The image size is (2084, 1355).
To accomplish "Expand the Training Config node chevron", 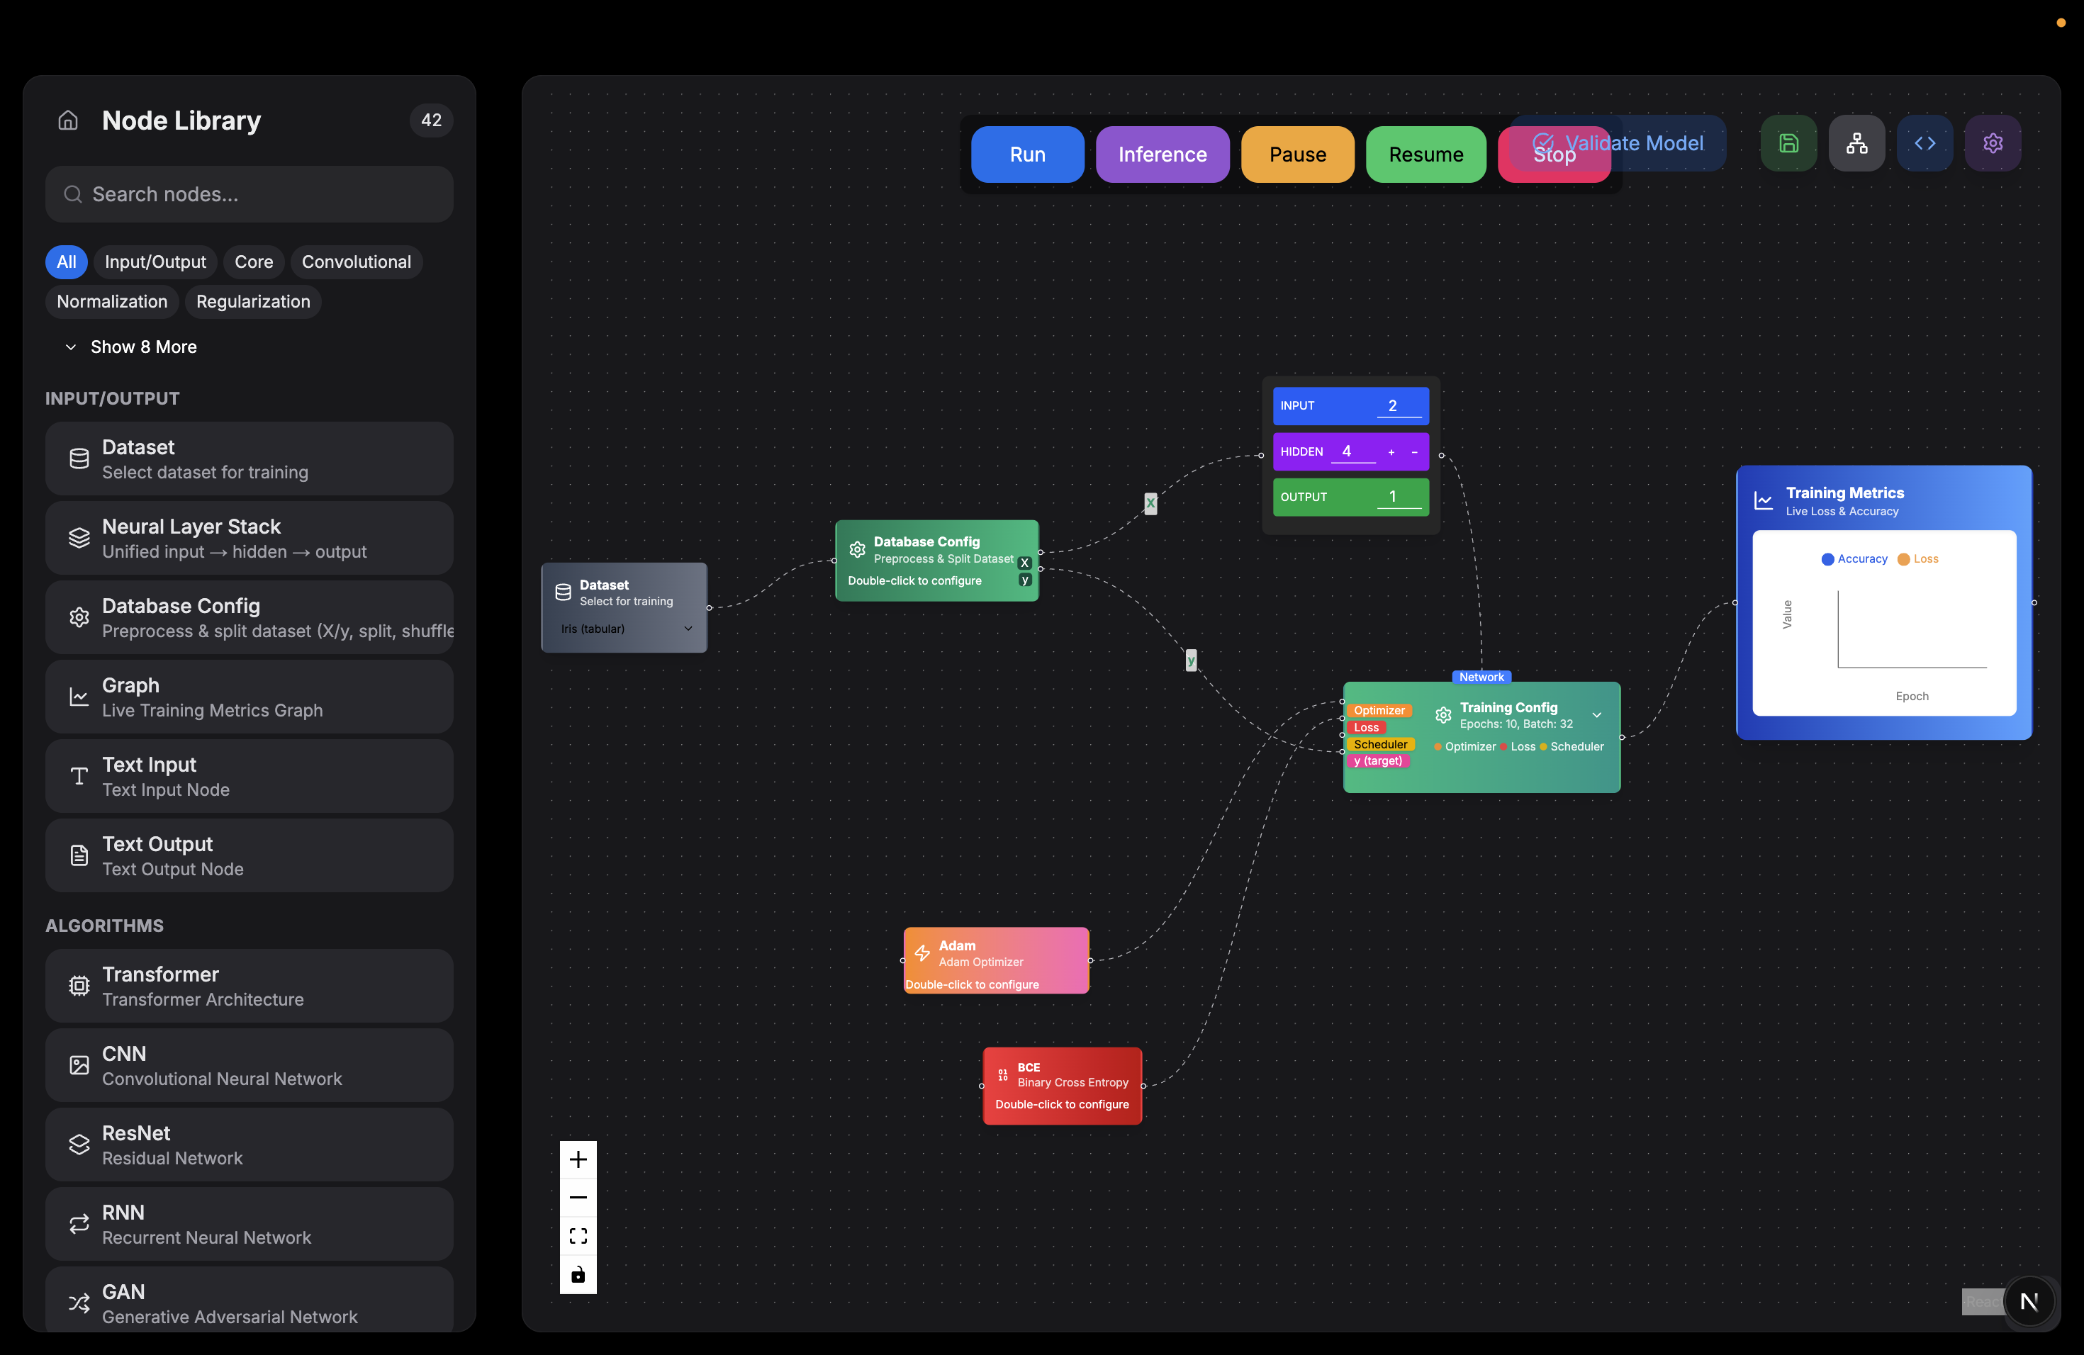I will point(1597,715).
